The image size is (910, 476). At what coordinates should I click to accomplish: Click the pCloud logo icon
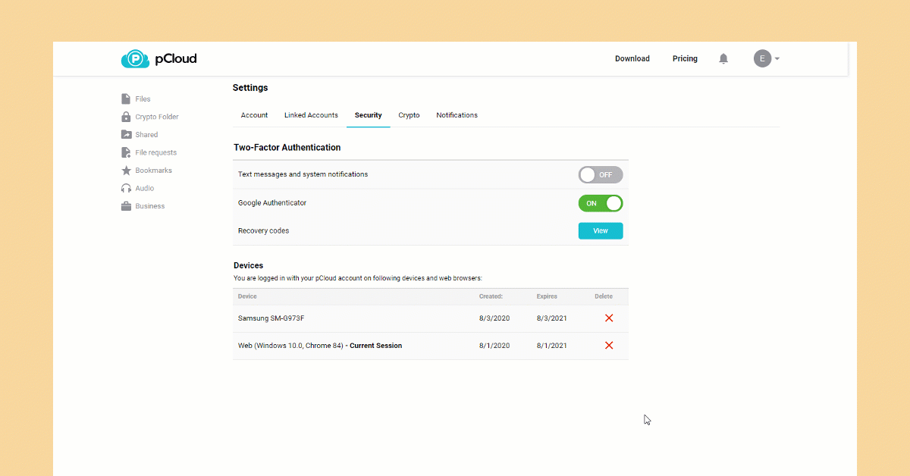pyautogui.click(x=135, y=59)
